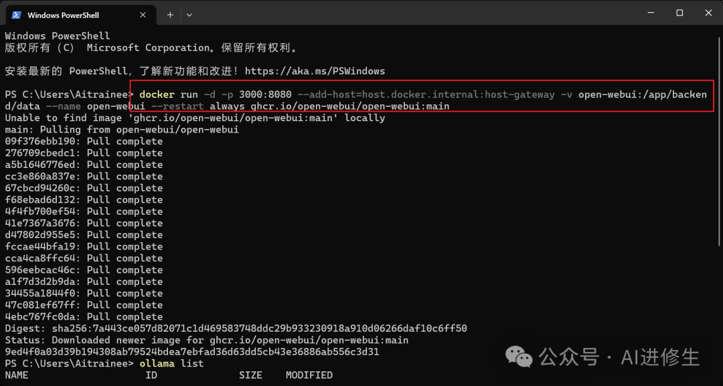Minimize the terminal window

pos(651,13)
